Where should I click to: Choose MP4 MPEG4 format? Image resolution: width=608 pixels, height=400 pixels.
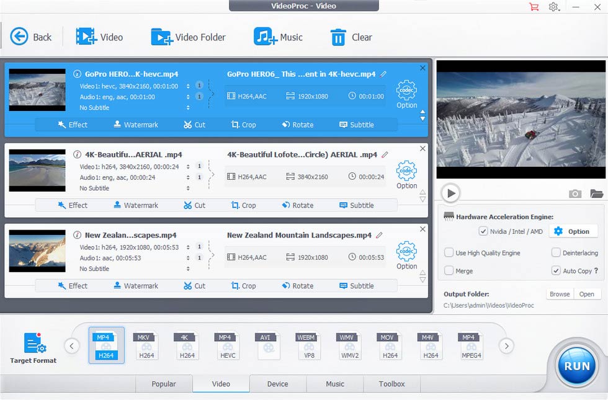pos(471,345)
